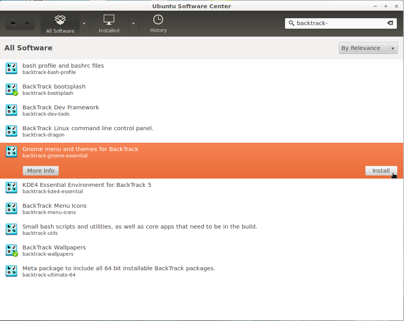Click the backtrack-gnome-essential package icon
Viewport: 404px width, 321px height.
[11, 152]
